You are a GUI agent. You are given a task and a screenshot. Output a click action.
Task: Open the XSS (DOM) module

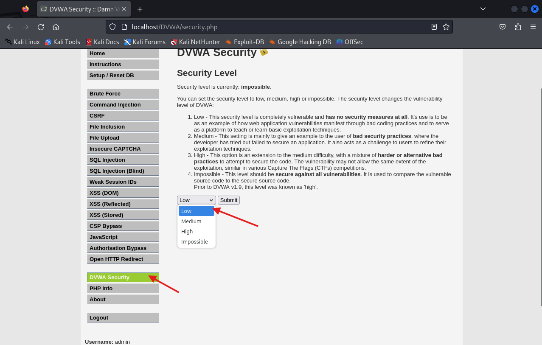pos(123,193)
